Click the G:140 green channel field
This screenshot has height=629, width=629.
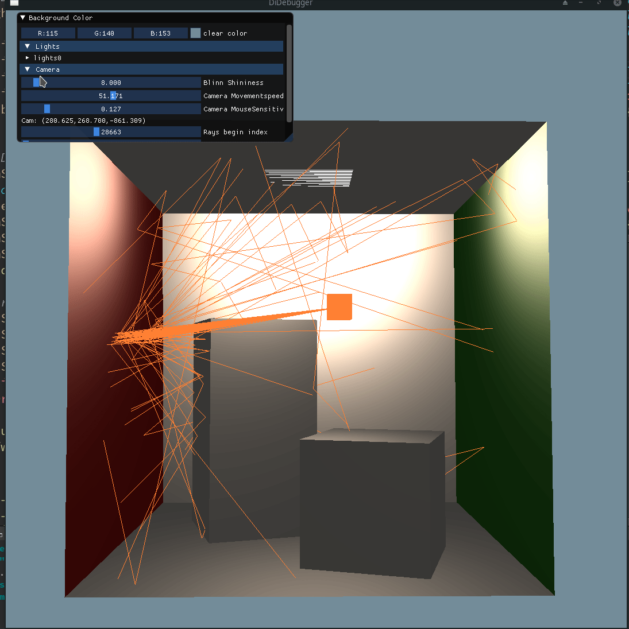105,33
